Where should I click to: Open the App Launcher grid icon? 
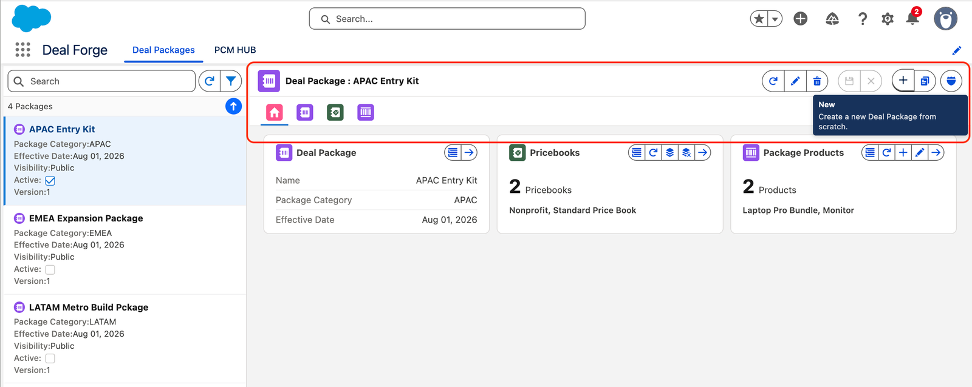[22, 50]
